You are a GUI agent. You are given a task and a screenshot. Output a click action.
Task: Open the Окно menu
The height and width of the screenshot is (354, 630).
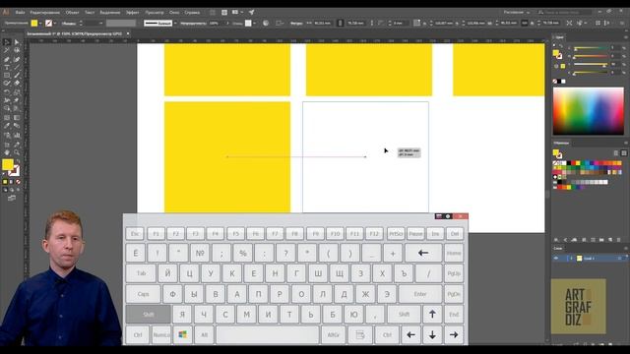tap(174, 13)
